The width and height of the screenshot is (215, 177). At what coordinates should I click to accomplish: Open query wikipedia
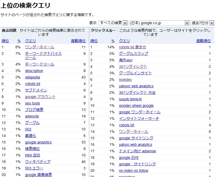(32, 77)
